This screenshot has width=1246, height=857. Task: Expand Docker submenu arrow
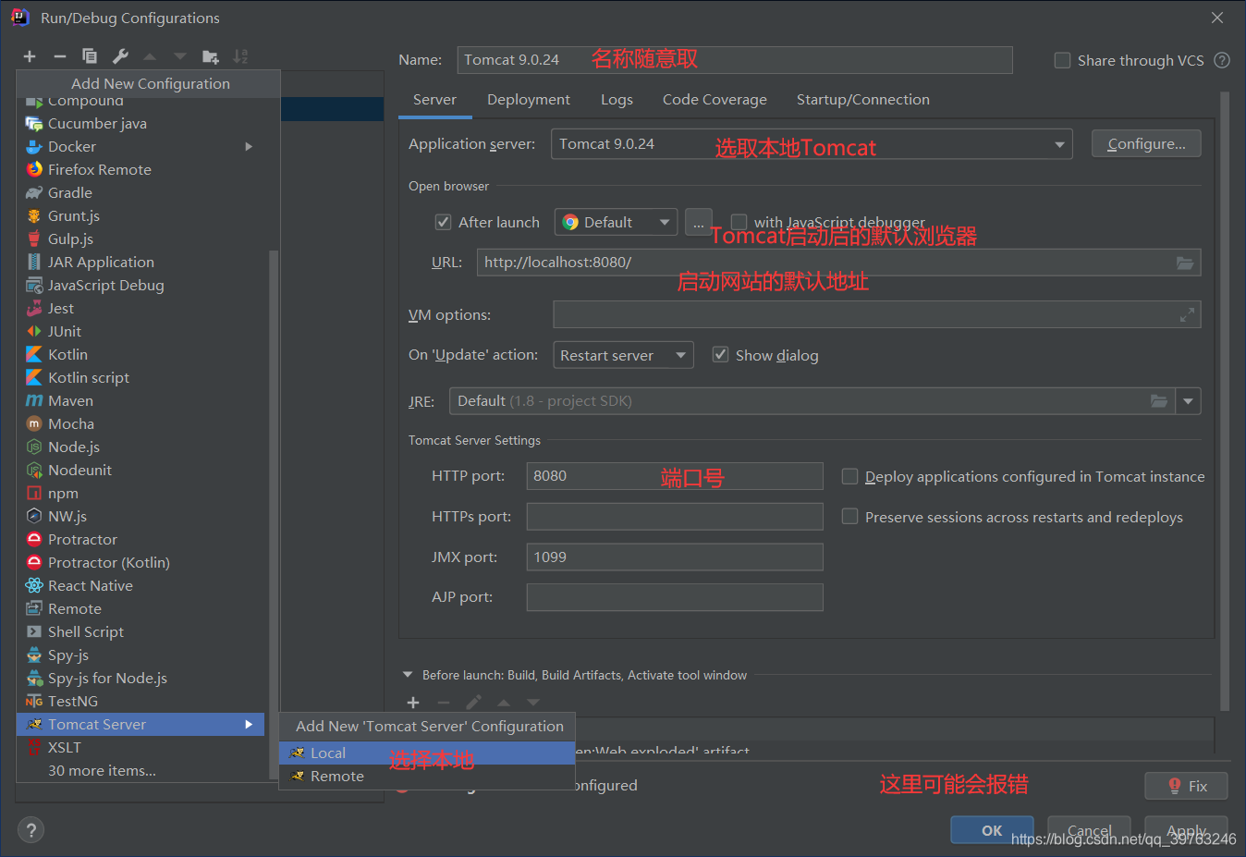[x=249, y=146]
